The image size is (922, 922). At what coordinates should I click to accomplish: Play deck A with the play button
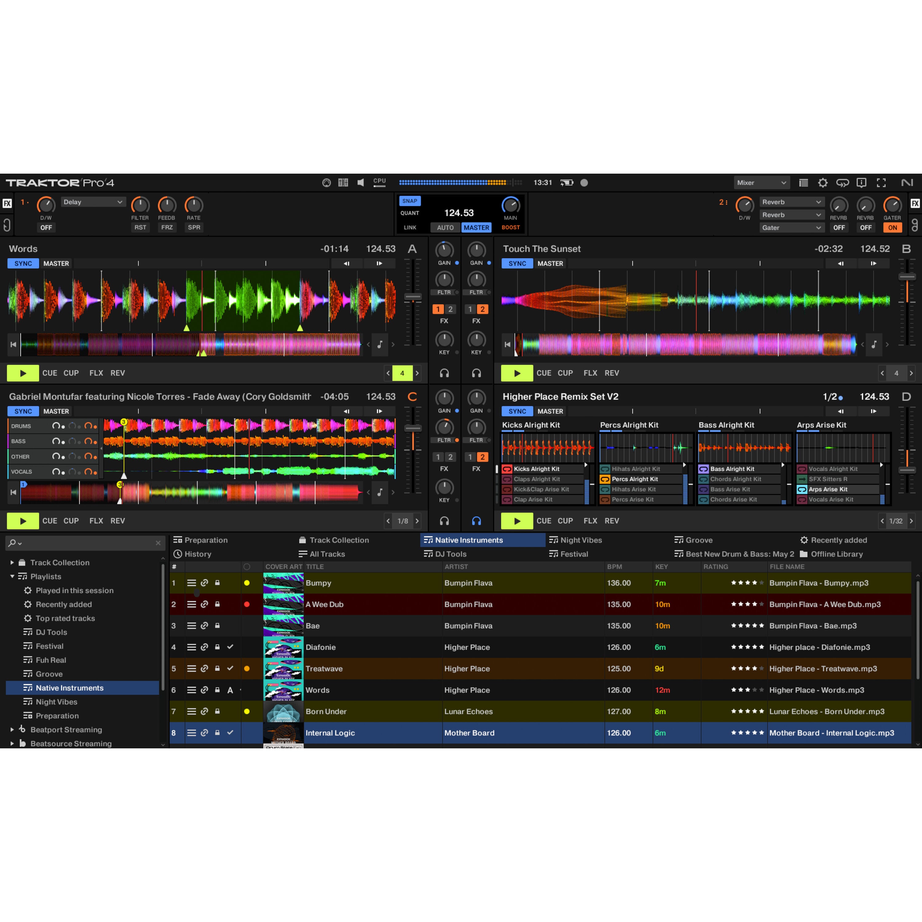[23, 373]
